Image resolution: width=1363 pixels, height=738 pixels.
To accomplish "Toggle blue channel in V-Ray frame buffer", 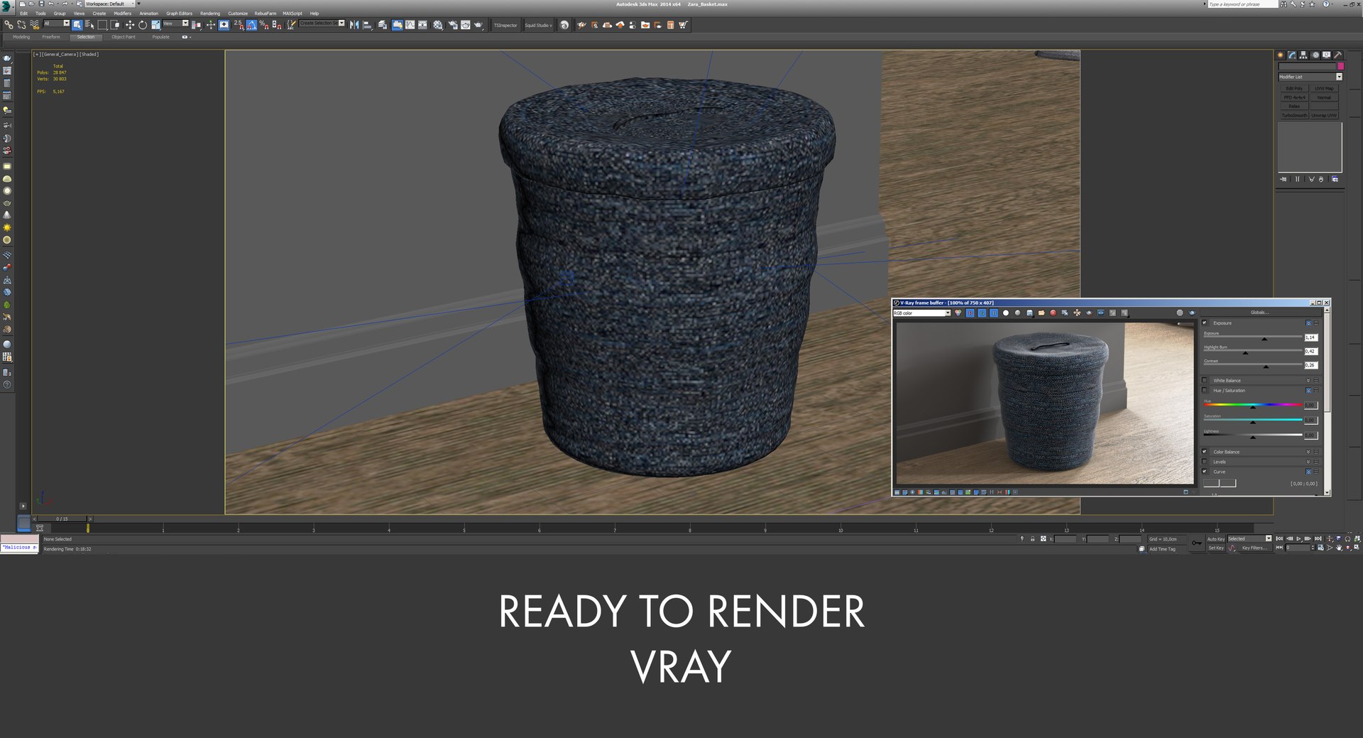I will [994, 313].
